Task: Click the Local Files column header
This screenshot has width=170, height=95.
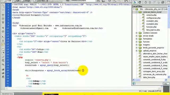Action: 150,6
